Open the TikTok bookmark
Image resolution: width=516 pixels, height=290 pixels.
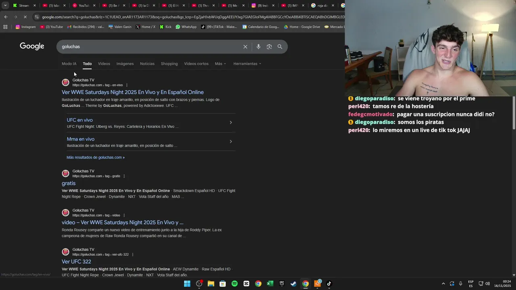click(x=219, y=27)
